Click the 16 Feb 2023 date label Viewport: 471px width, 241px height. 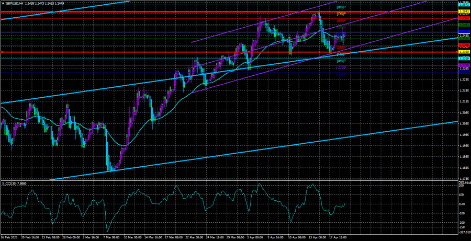[12, 237]
